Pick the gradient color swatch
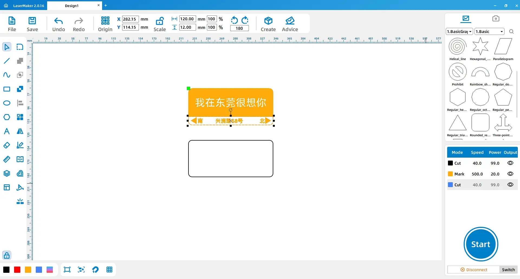This screenshot has width=520, height=279. click(50, 270)
